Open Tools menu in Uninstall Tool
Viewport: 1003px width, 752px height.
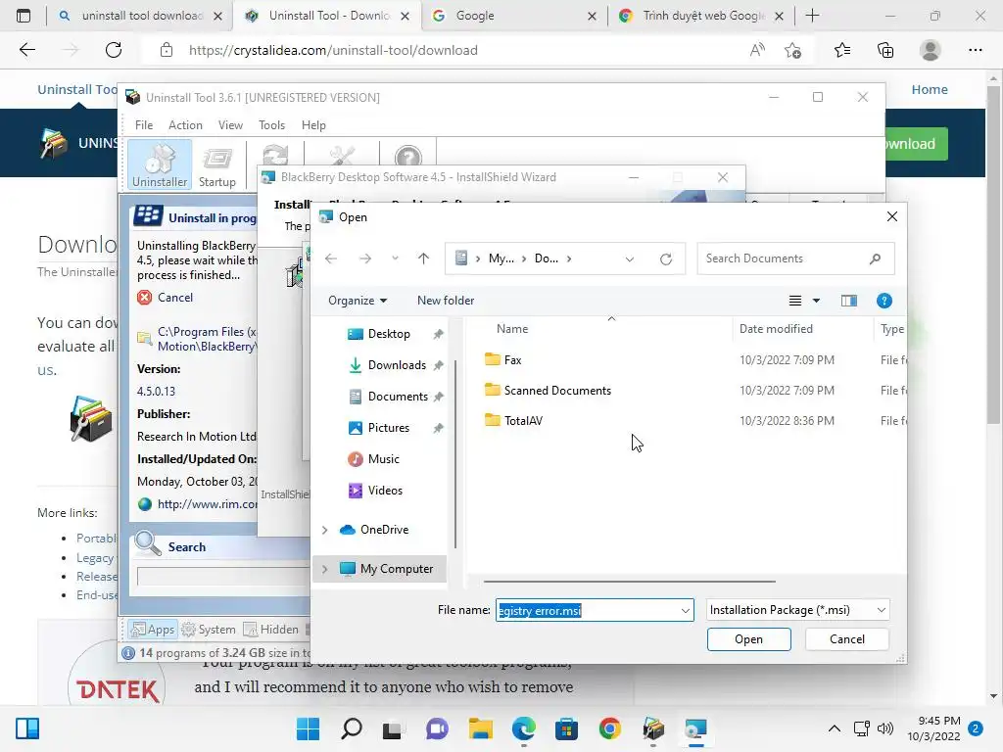point(271,125)
